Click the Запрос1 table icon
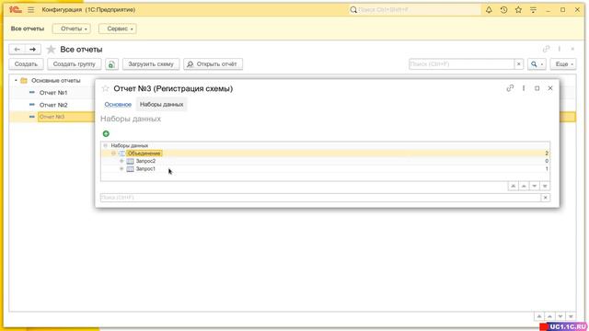The image size is (589, 331). (x=130, y=169)
